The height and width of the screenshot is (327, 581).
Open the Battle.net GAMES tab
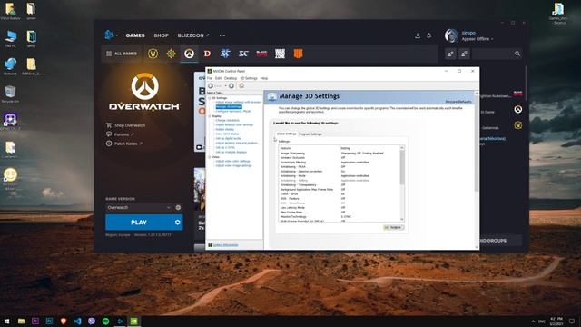[135, 35]
